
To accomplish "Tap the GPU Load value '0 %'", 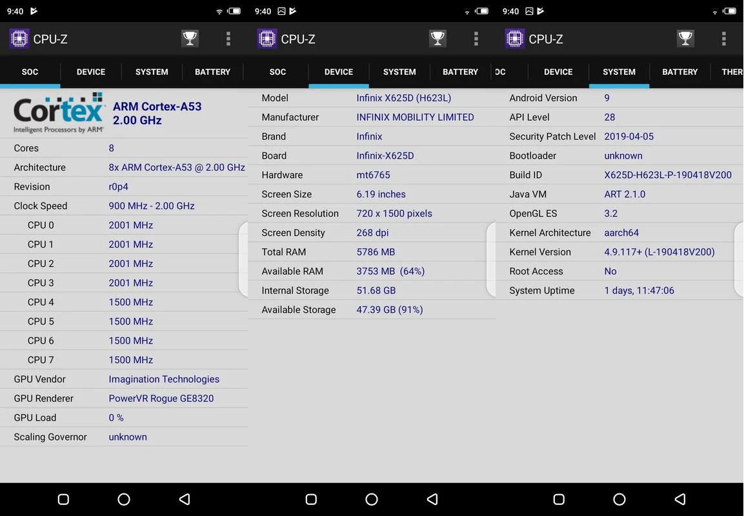I will click(x=116, y=418).
